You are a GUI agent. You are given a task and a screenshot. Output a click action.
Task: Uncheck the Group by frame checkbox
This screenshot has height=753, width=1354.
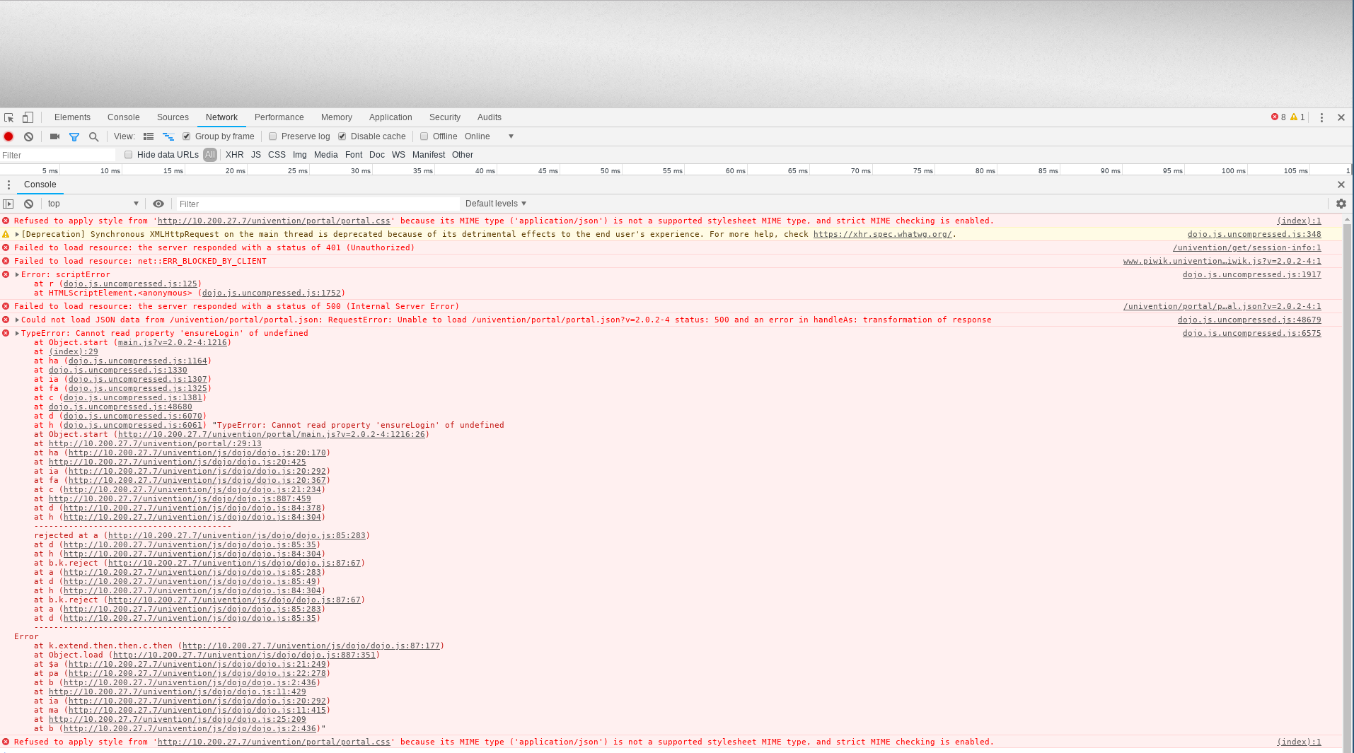click(187, 136)
